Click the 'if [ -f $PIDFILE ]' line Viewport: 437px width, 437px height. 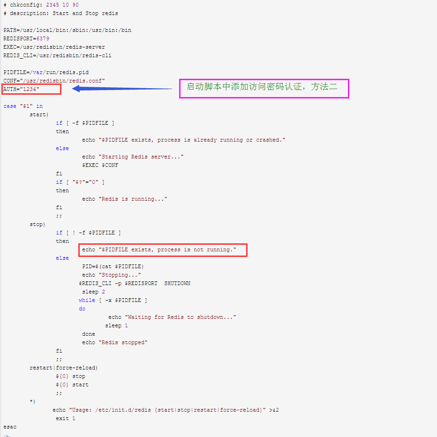(85, 123)
